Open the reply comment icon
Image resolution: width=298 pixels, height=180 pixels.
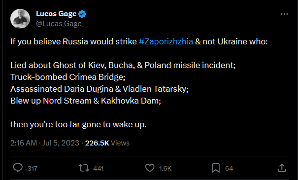click(x=18, y=168)
